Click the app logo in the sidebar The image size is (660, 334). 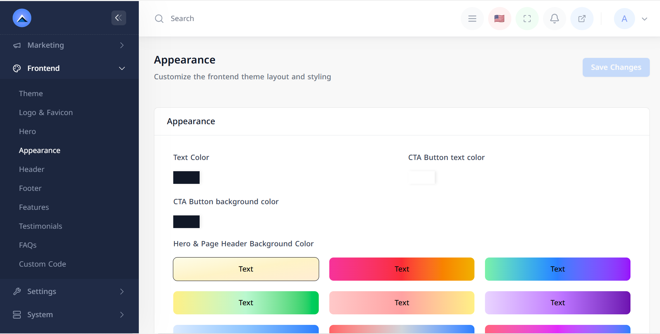[x=22, y=18]
